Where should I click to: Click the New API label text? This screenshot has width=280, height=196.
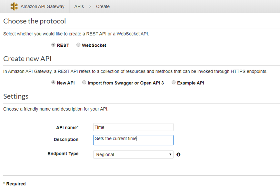click(66, 83)
